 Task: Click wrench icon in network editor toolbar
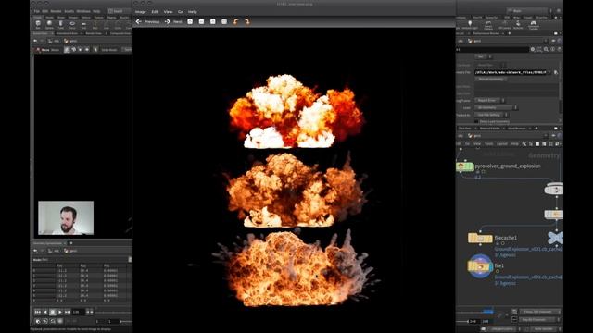click(524, 144)
